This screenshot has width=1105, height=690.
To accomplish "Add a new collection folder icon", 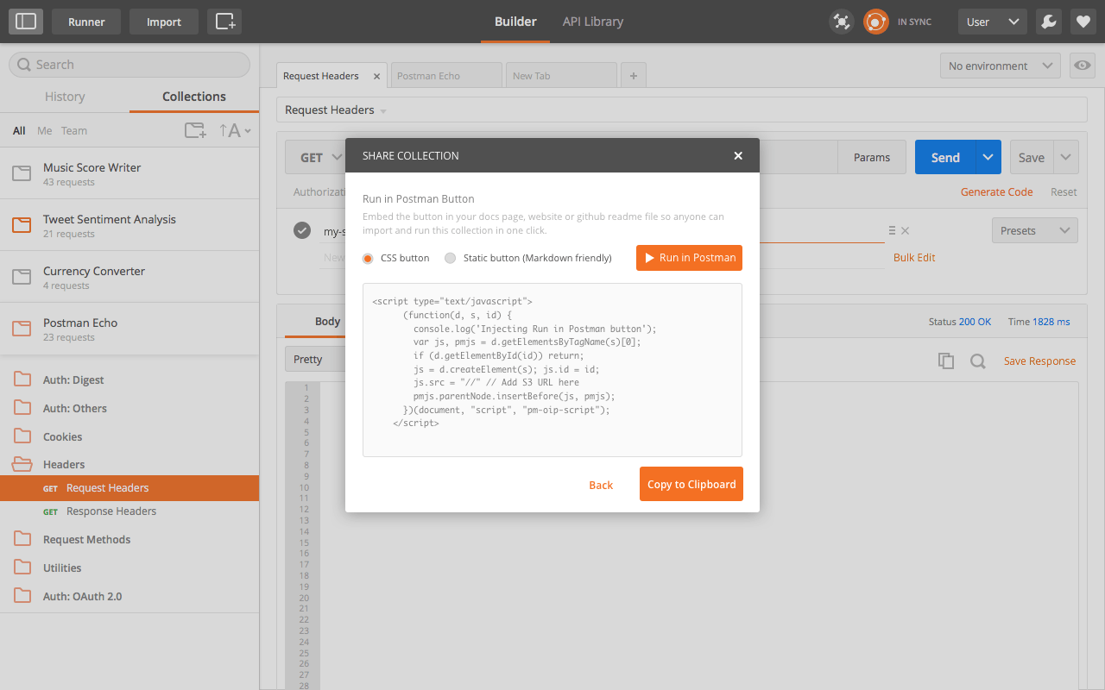I will (x=196, y=130).
